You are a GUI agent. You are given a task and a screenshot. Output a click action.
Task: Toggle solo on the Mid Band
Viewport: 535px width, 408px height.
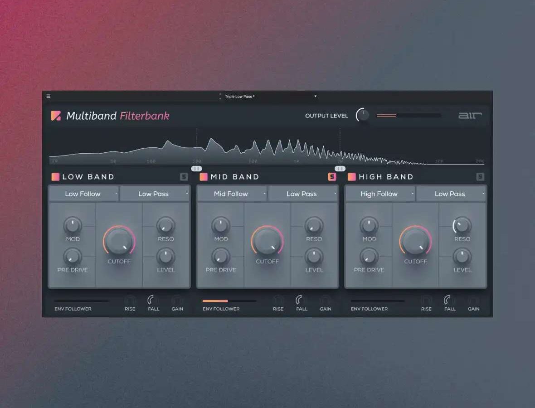[332, 177]
